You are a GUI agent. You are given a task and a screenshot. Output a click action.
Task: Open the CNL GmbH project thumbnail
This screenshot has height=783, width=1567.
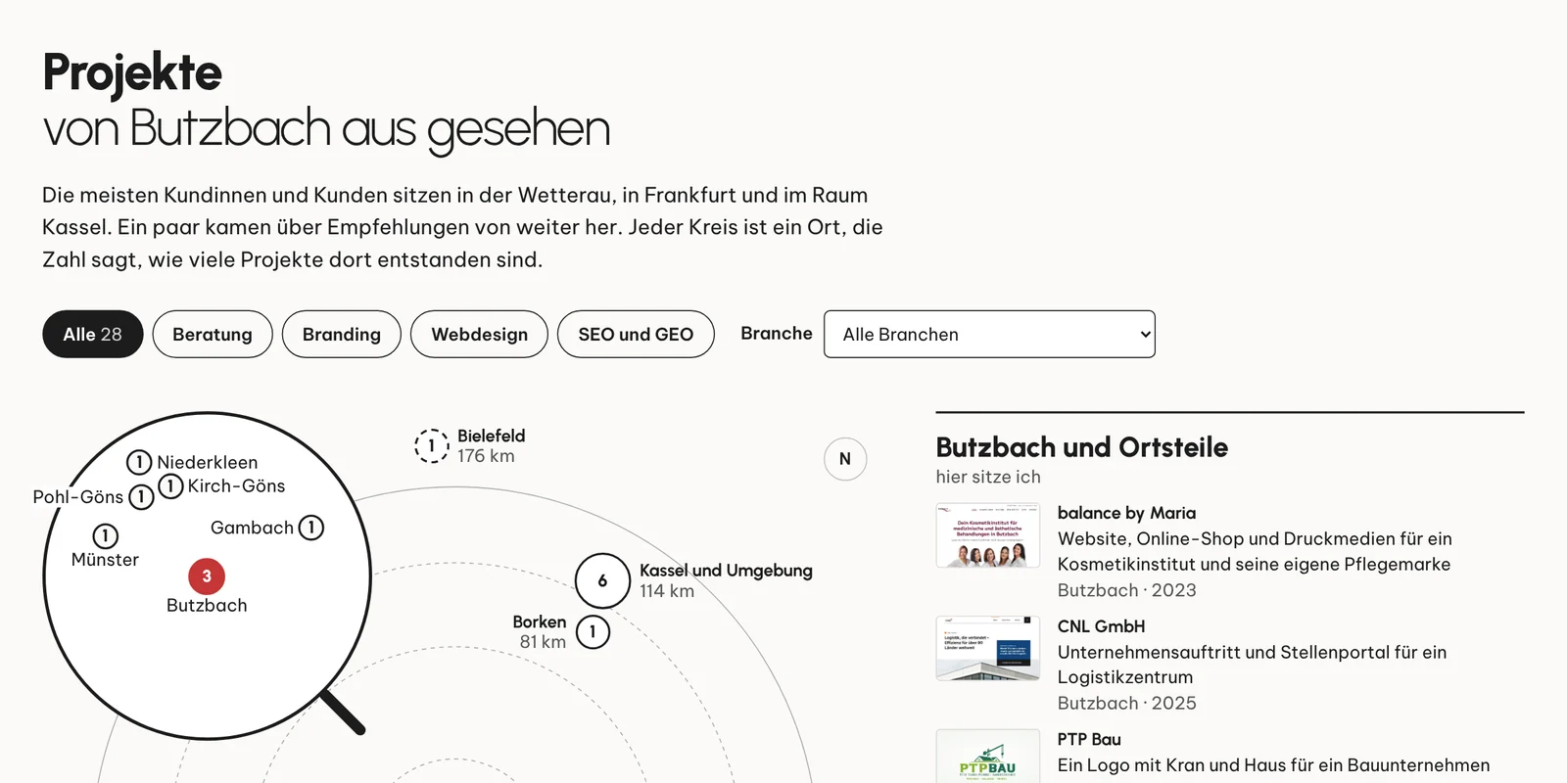[987, 648]
